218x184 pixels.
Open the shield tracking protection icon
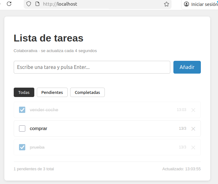tap(29, 4)
